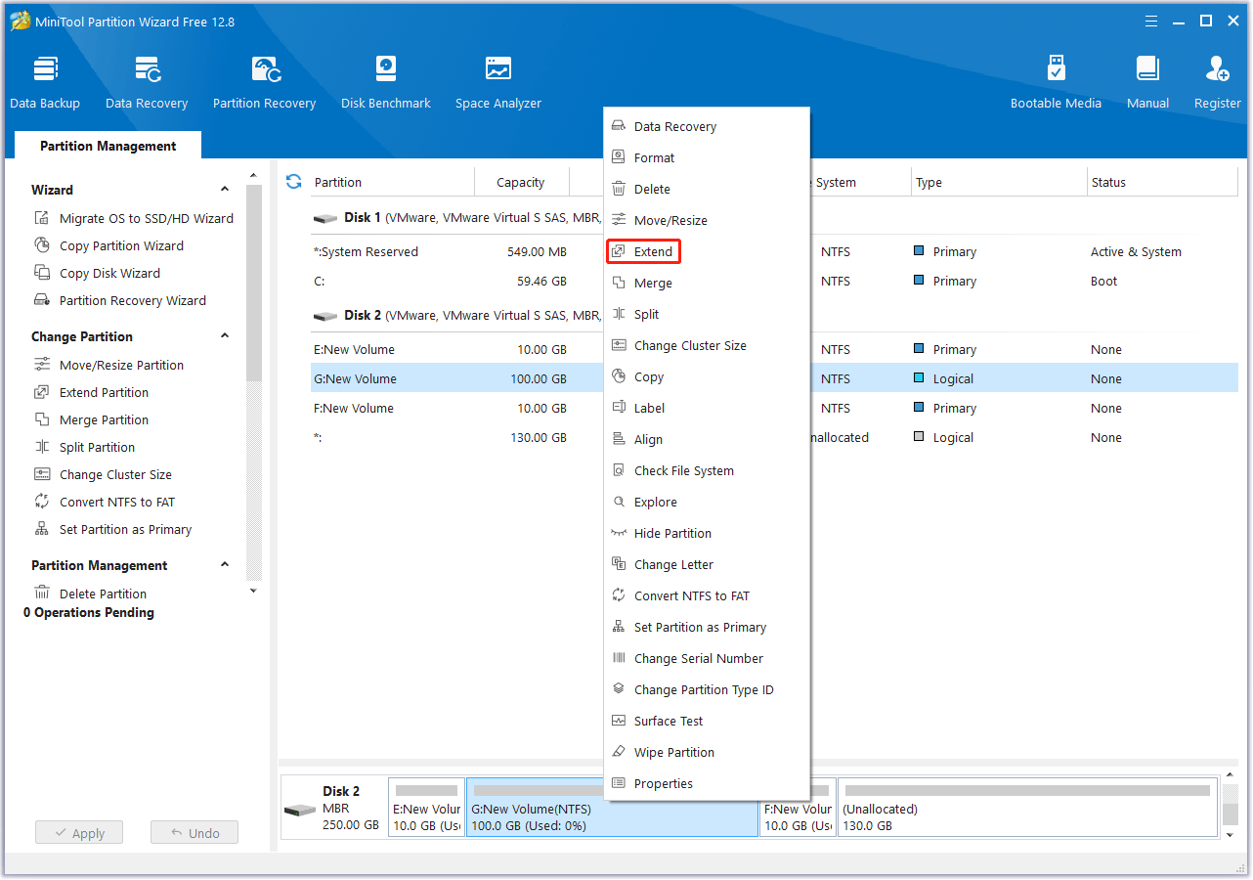Choose Copy in the context menu
The height and width of the screenshot is (880, 1253).
tap(707, 376)
